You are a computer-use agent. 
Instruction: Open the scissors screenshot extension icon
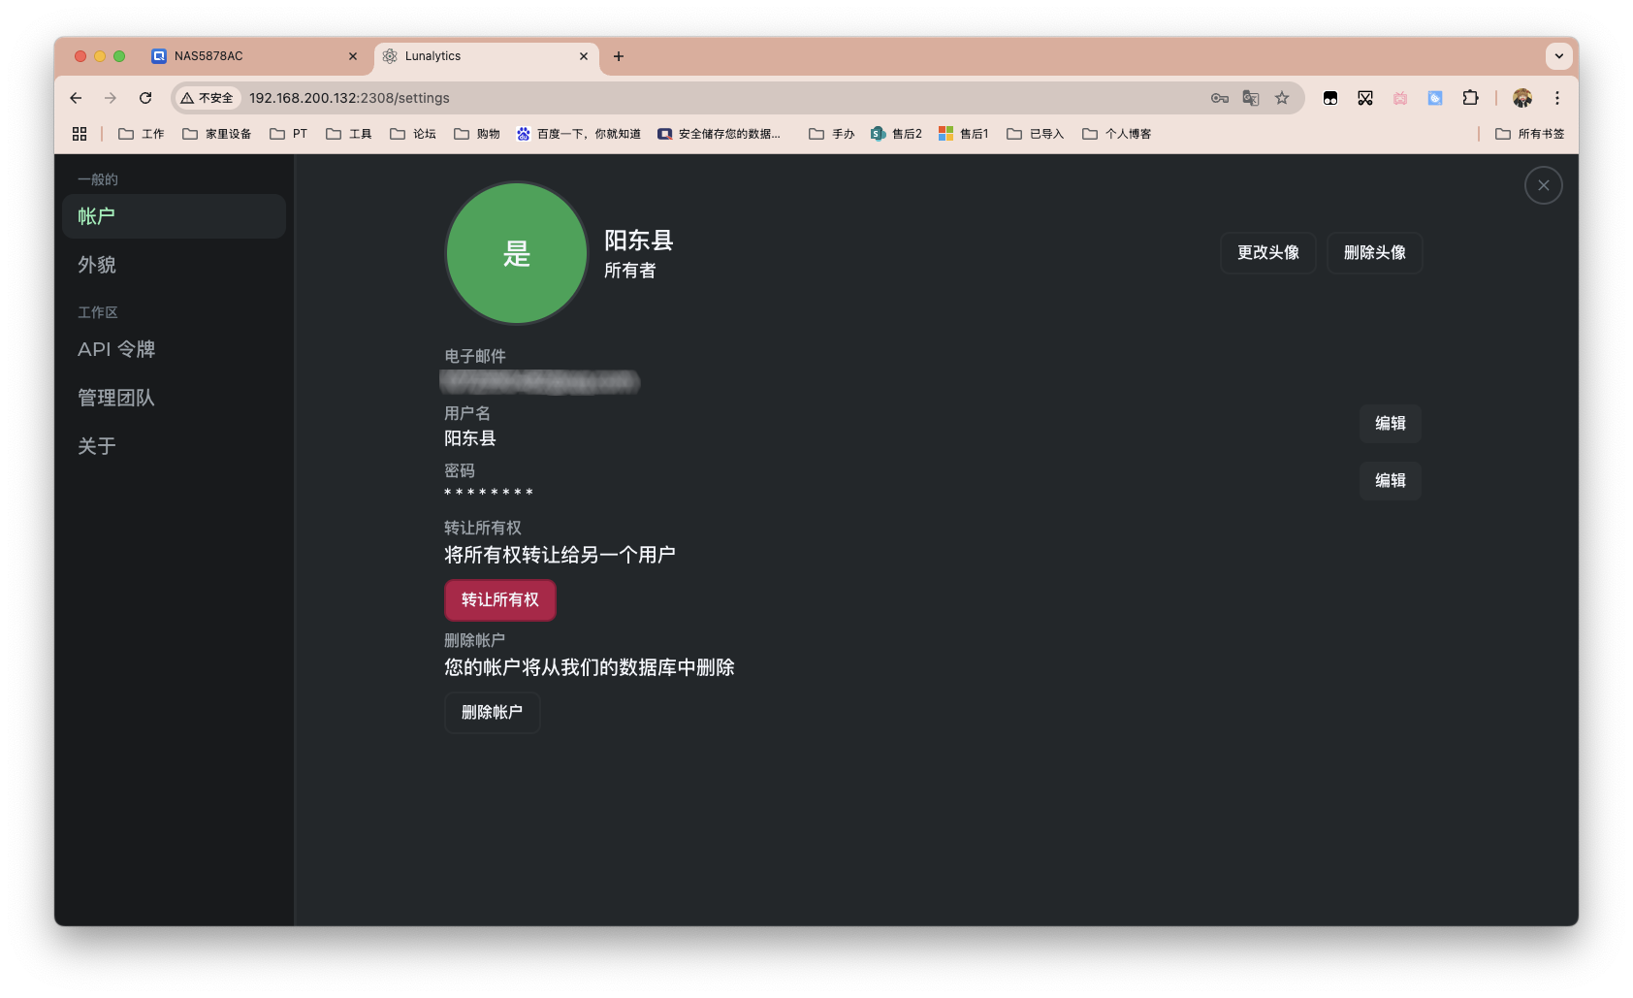pyautogui.click(x=1366, y=98)
